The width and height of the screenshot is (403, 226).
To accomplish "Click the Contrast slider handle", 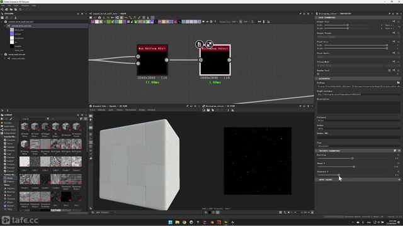I will 339,175.
